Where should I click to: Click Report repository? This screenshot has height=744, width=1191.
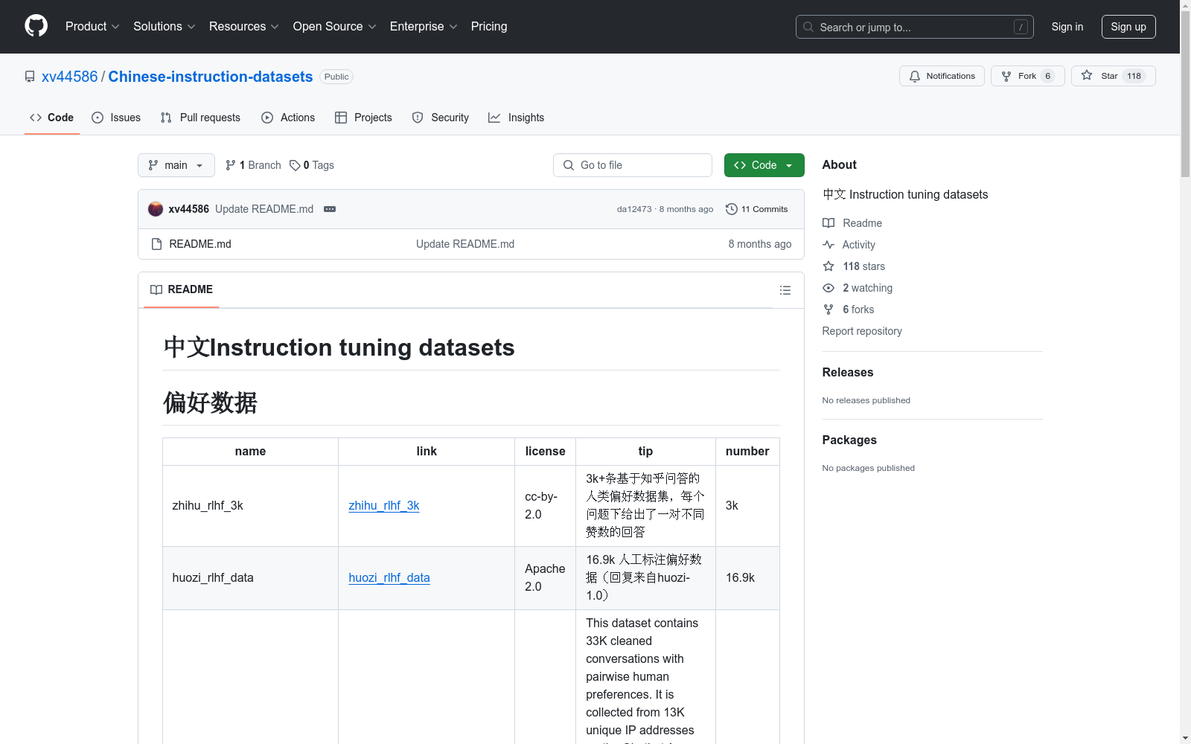[862, 331]
